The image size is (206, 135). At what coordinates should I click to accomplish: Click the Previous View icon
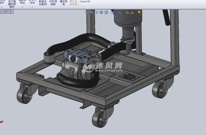tap(96, 12)
